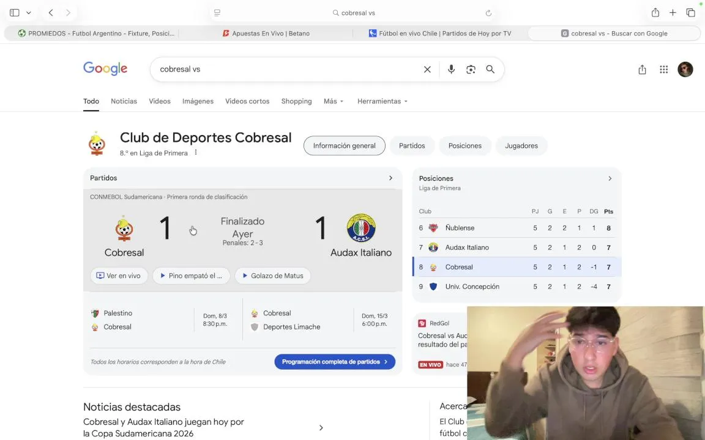Click into the Google search box

point(288,69)
